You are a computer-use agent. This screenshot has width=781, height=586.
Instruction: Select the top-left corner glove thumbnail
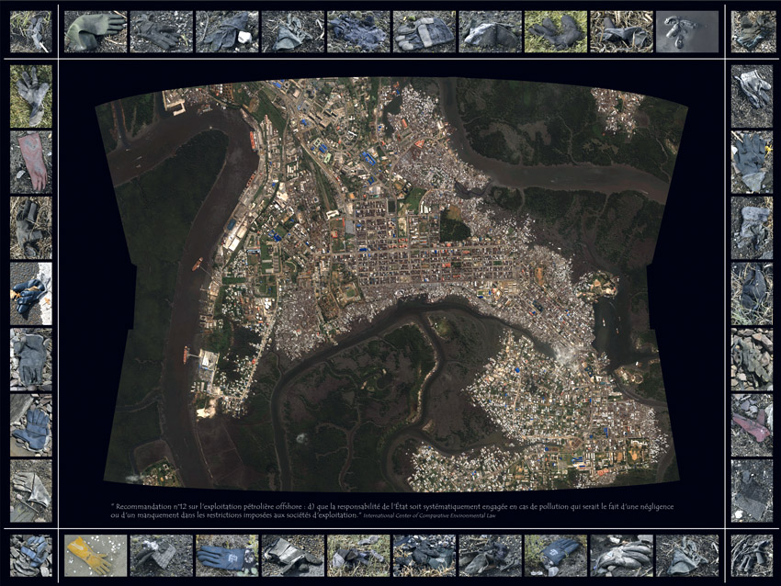pos(30,31)
